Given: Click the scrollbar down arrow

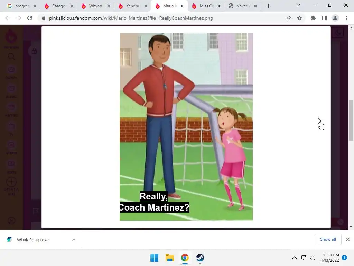Looking at the screenshot, I should pos(351,227).
